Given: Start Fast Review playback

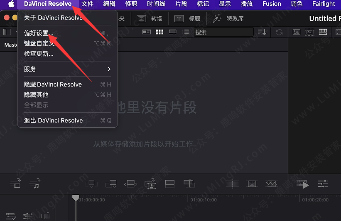Looking at the screenshot, I should click(x=303, y=184).
